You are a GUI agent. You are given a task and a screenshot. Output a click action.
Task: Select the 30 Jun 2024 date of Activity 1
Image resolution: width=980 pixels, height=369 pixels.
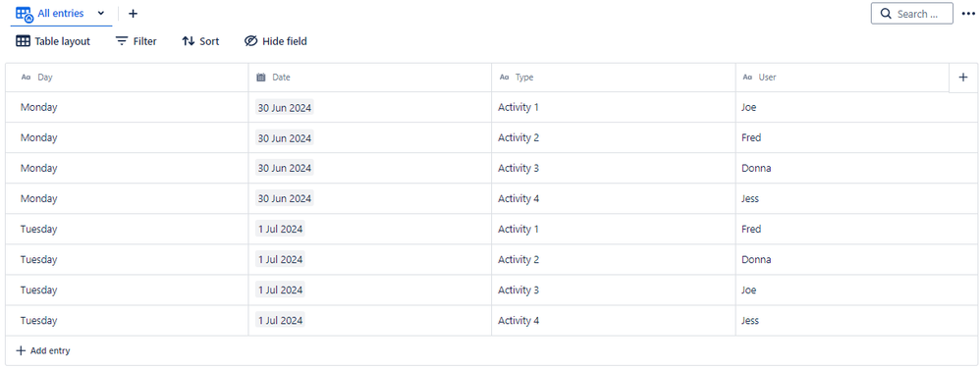pos(285,107)
